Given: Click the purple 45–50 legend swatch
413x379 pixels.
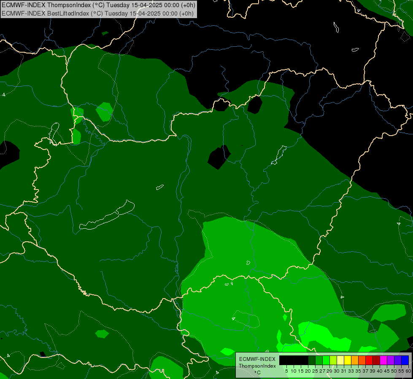Looking at the screenshot, I should [x=391, y=360].
